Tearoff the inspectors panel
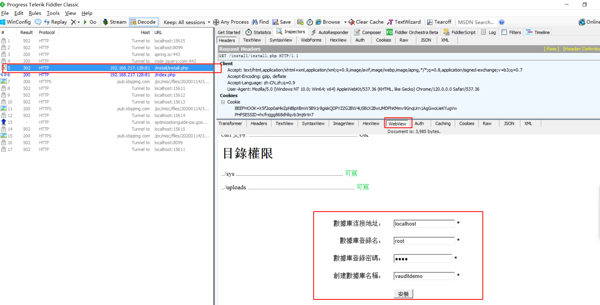This screenshot has width=600, height=305. (439, 22)
